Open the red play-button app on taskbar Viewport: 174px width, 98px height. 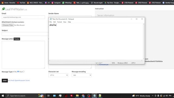[72, 96]
